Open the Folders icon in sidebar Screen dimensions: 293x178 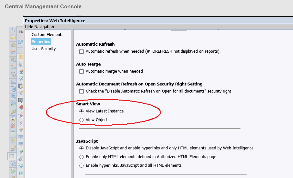13,37
